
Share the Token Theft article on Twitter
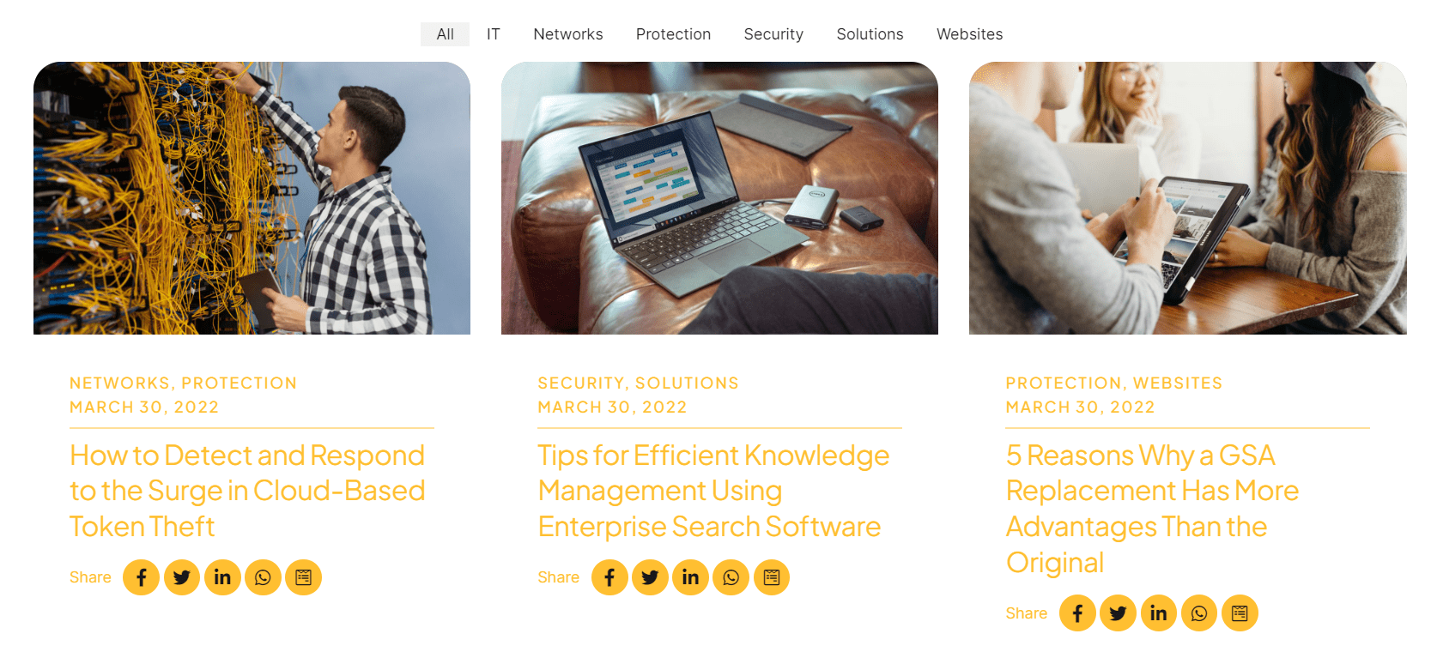(182, 577)
